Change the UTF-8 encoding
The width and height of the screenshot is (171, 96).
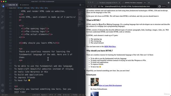(51, 95)
